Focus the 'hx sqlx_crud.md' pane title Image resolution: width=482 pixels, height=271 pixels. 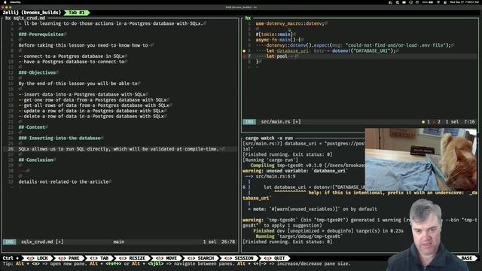25,18
